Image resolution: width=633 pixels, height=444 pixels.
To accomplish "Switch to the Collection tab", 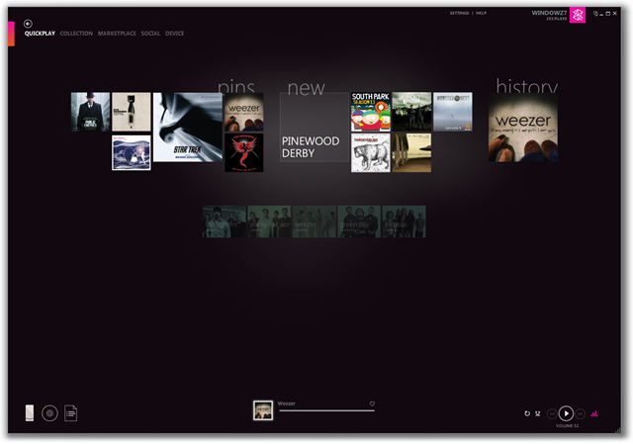I will (x=76, y=34).
